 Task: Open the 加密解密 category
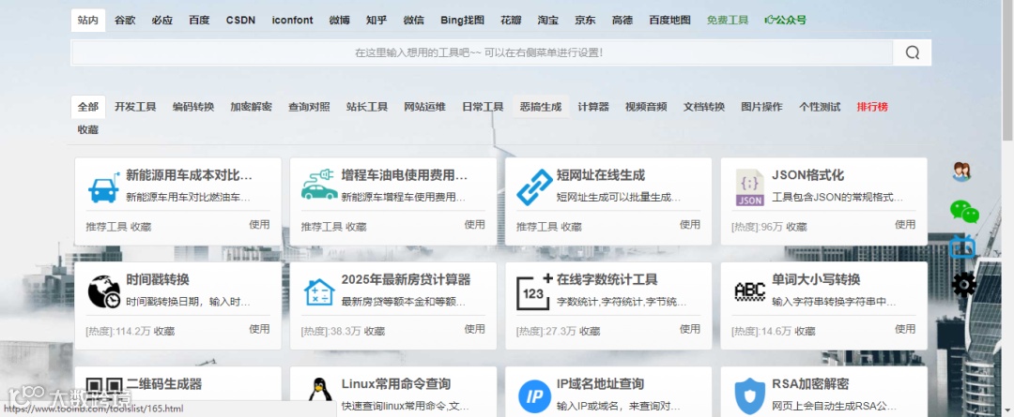click(251, 107)
